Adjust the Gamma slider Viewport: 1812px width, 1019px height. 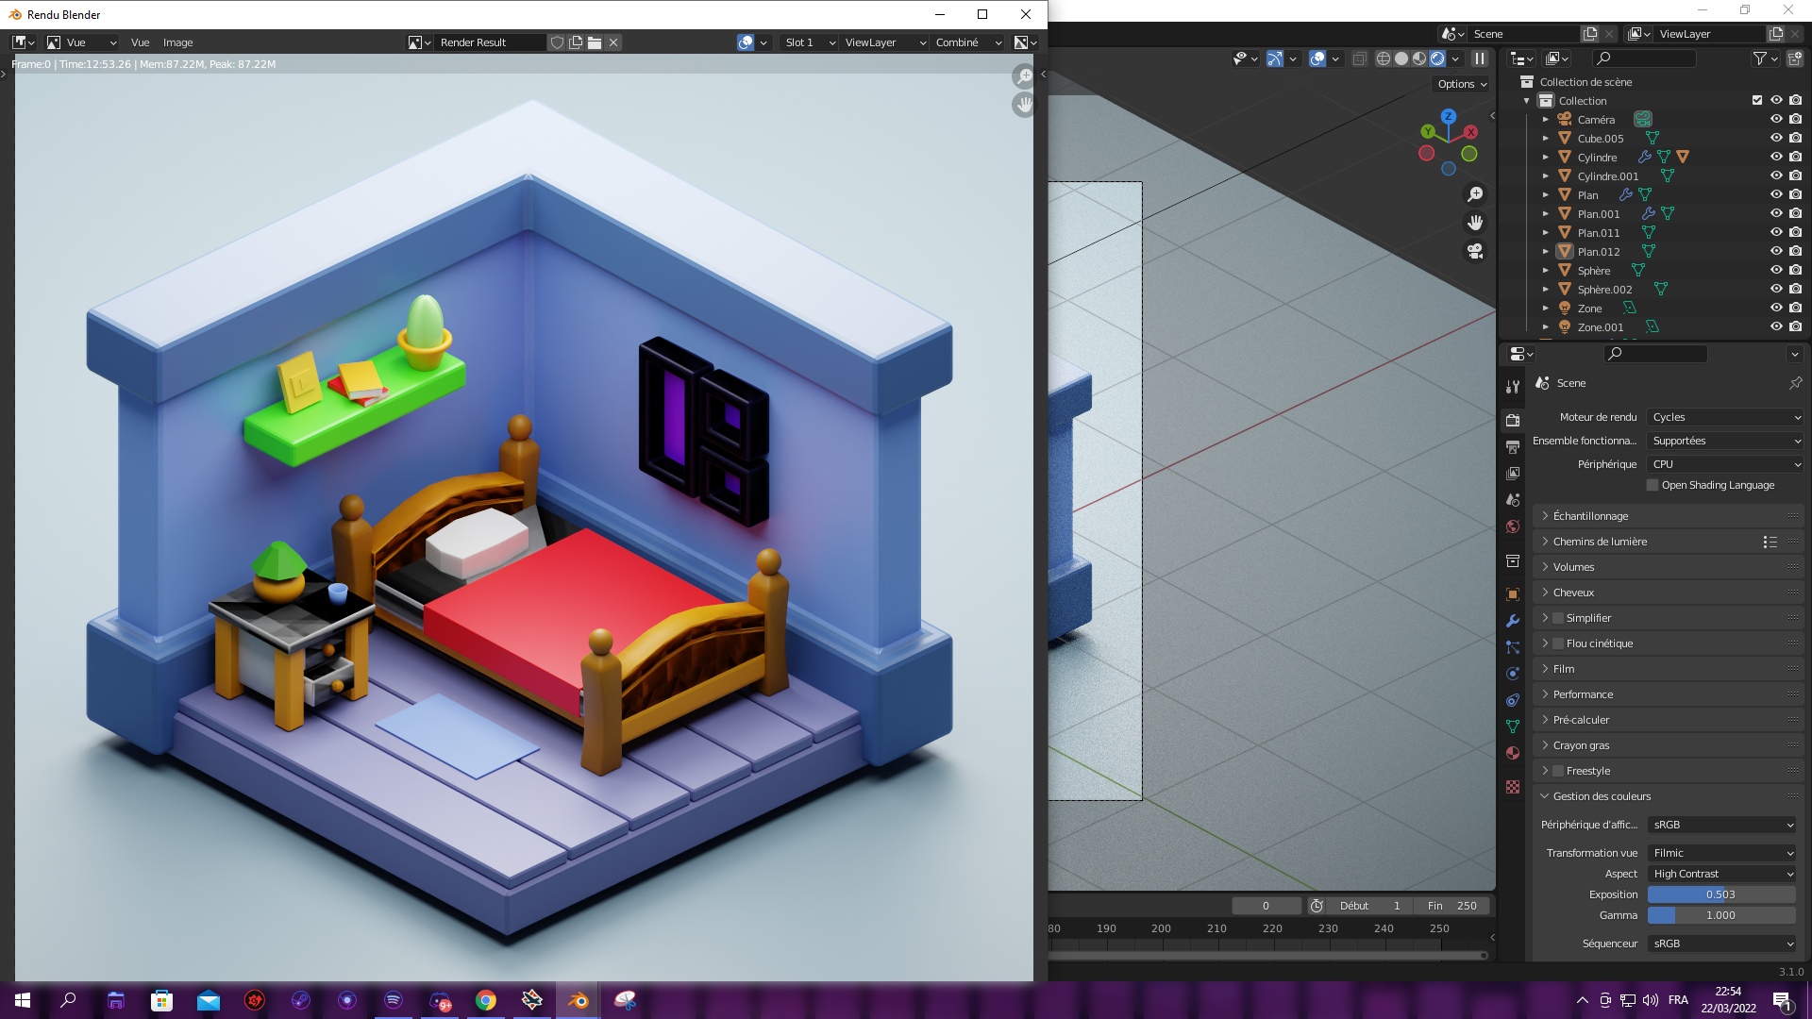[x=1721, y=915]
